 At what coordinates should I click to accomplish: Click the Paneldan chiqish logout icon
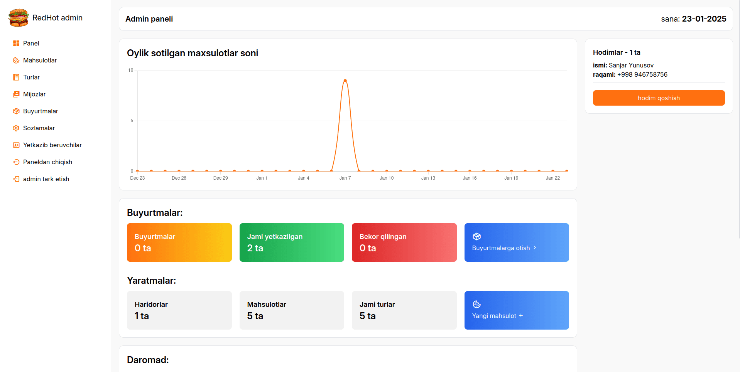pyautogui.click(x=16, y=162)
